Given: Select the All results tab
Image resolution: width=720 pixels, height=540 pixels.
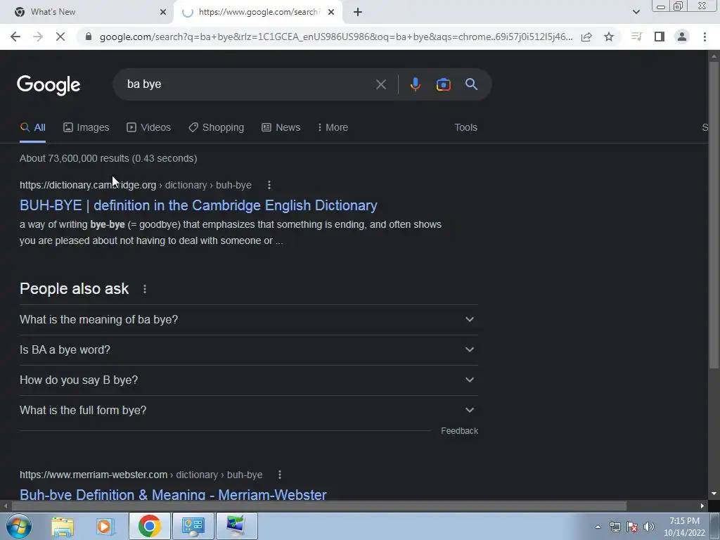Looking at the screenshot, I should pos(32,128).
